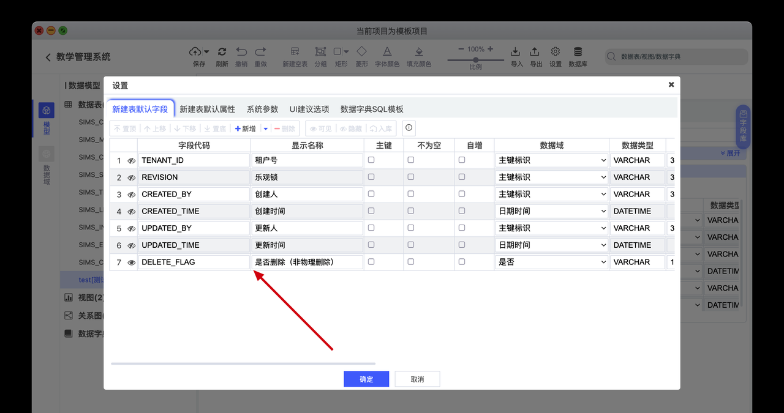The image size is (784, 413).
Task: Adjust the zoom 比例 slider
Action: coord(476,58)
